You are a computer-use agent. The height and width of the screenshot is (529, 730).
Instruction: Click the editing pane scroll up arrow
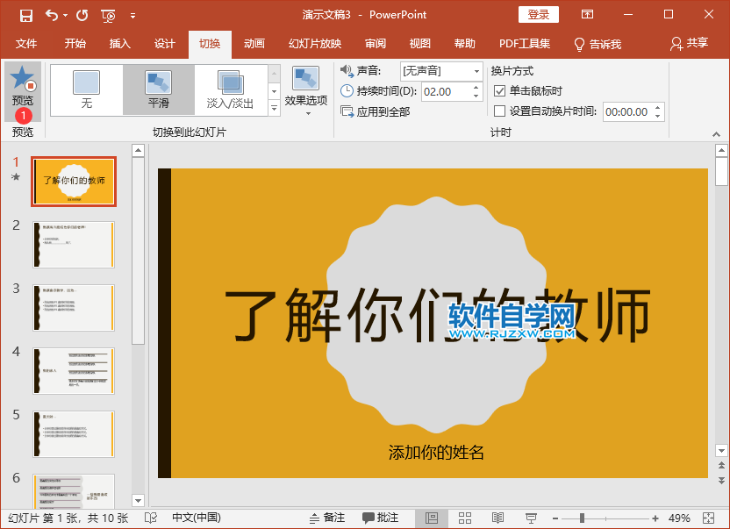(721, 150)
